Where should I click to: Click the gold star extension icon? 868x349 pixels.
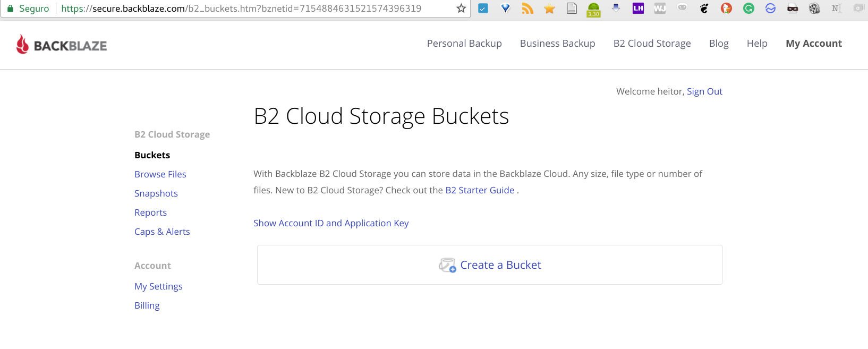pos(549,8)
